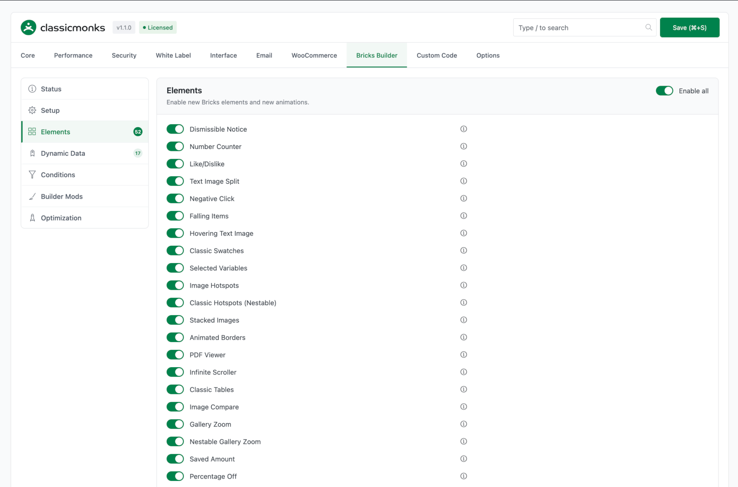Image resolution: width=738 pixels, height=487 pixels.
Task: Click info icon next to Falling Items
Action: 463,216
